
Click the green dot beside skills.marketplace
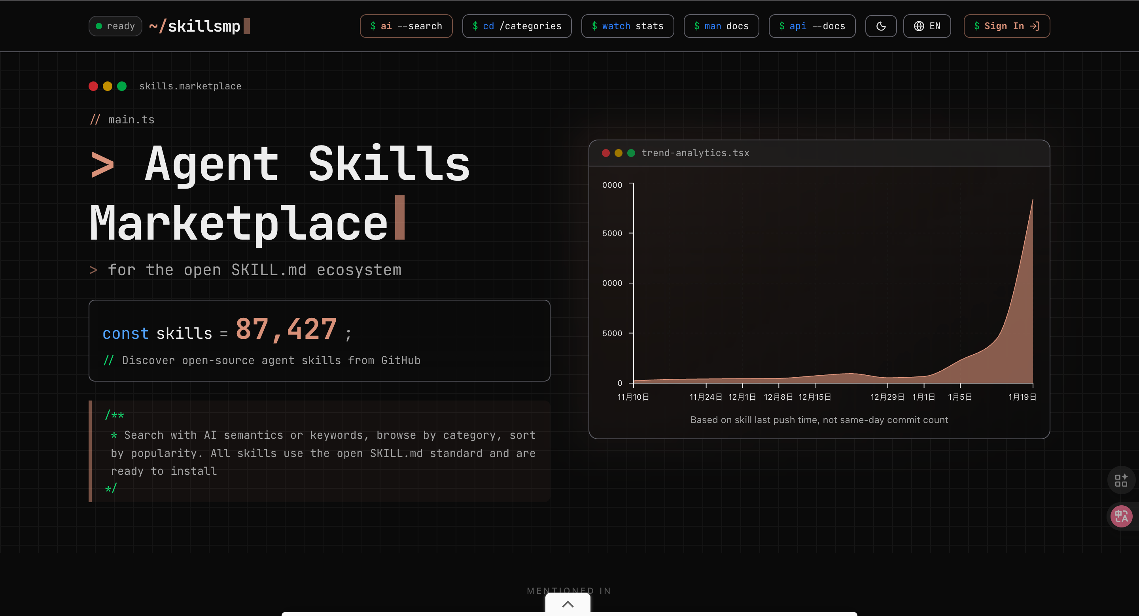coord(121,86)
